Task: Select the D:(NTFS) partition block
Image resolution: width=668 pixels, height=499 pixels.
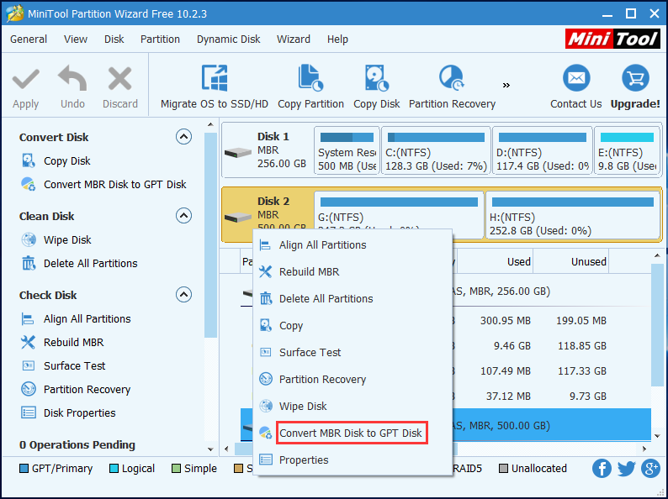Action: 543,150
